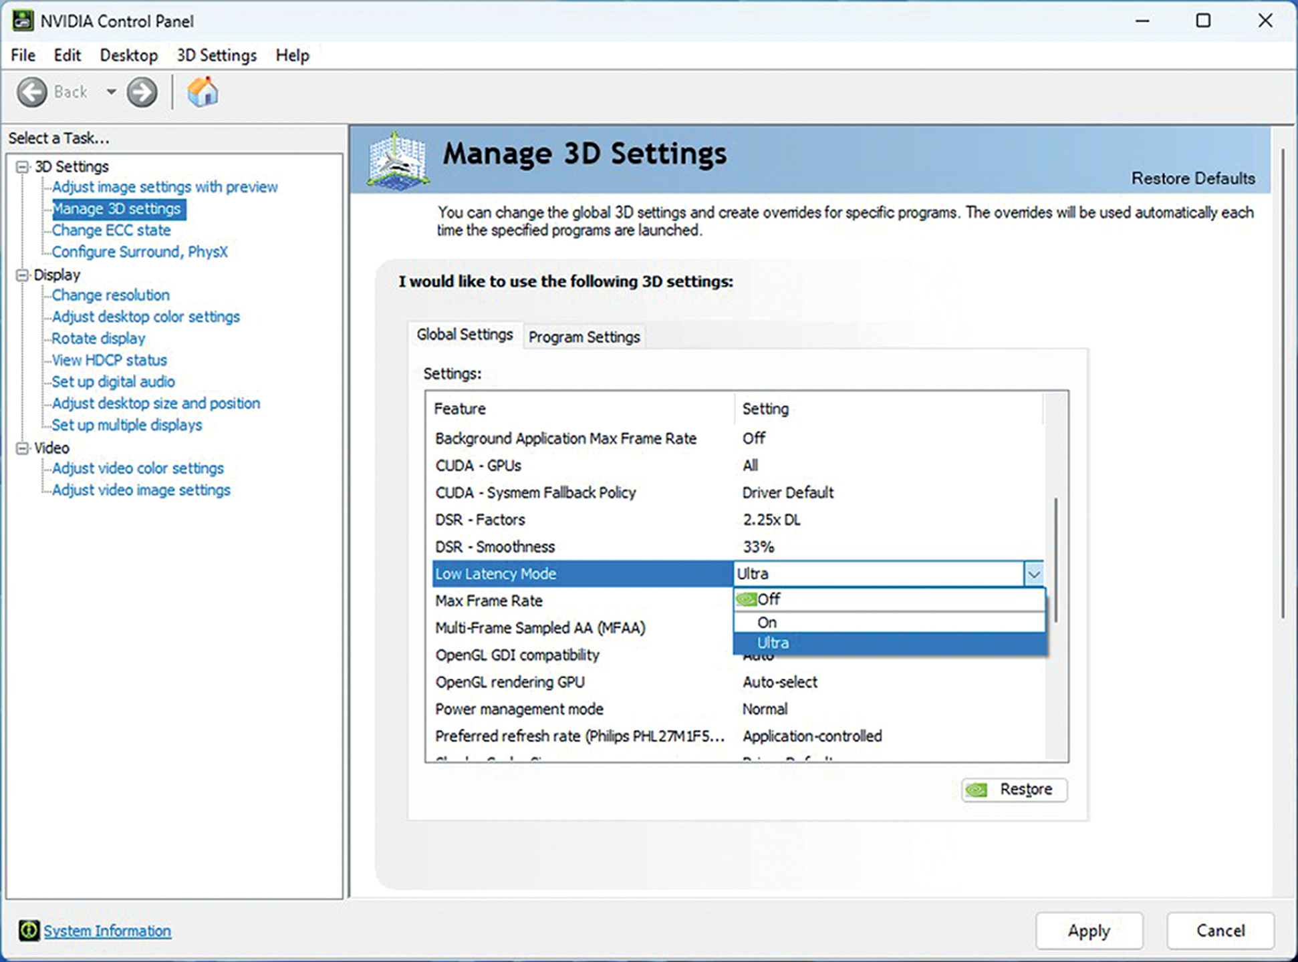Select Set up multiple displays task
The image size is (1298, 962).
click(126, 425)
